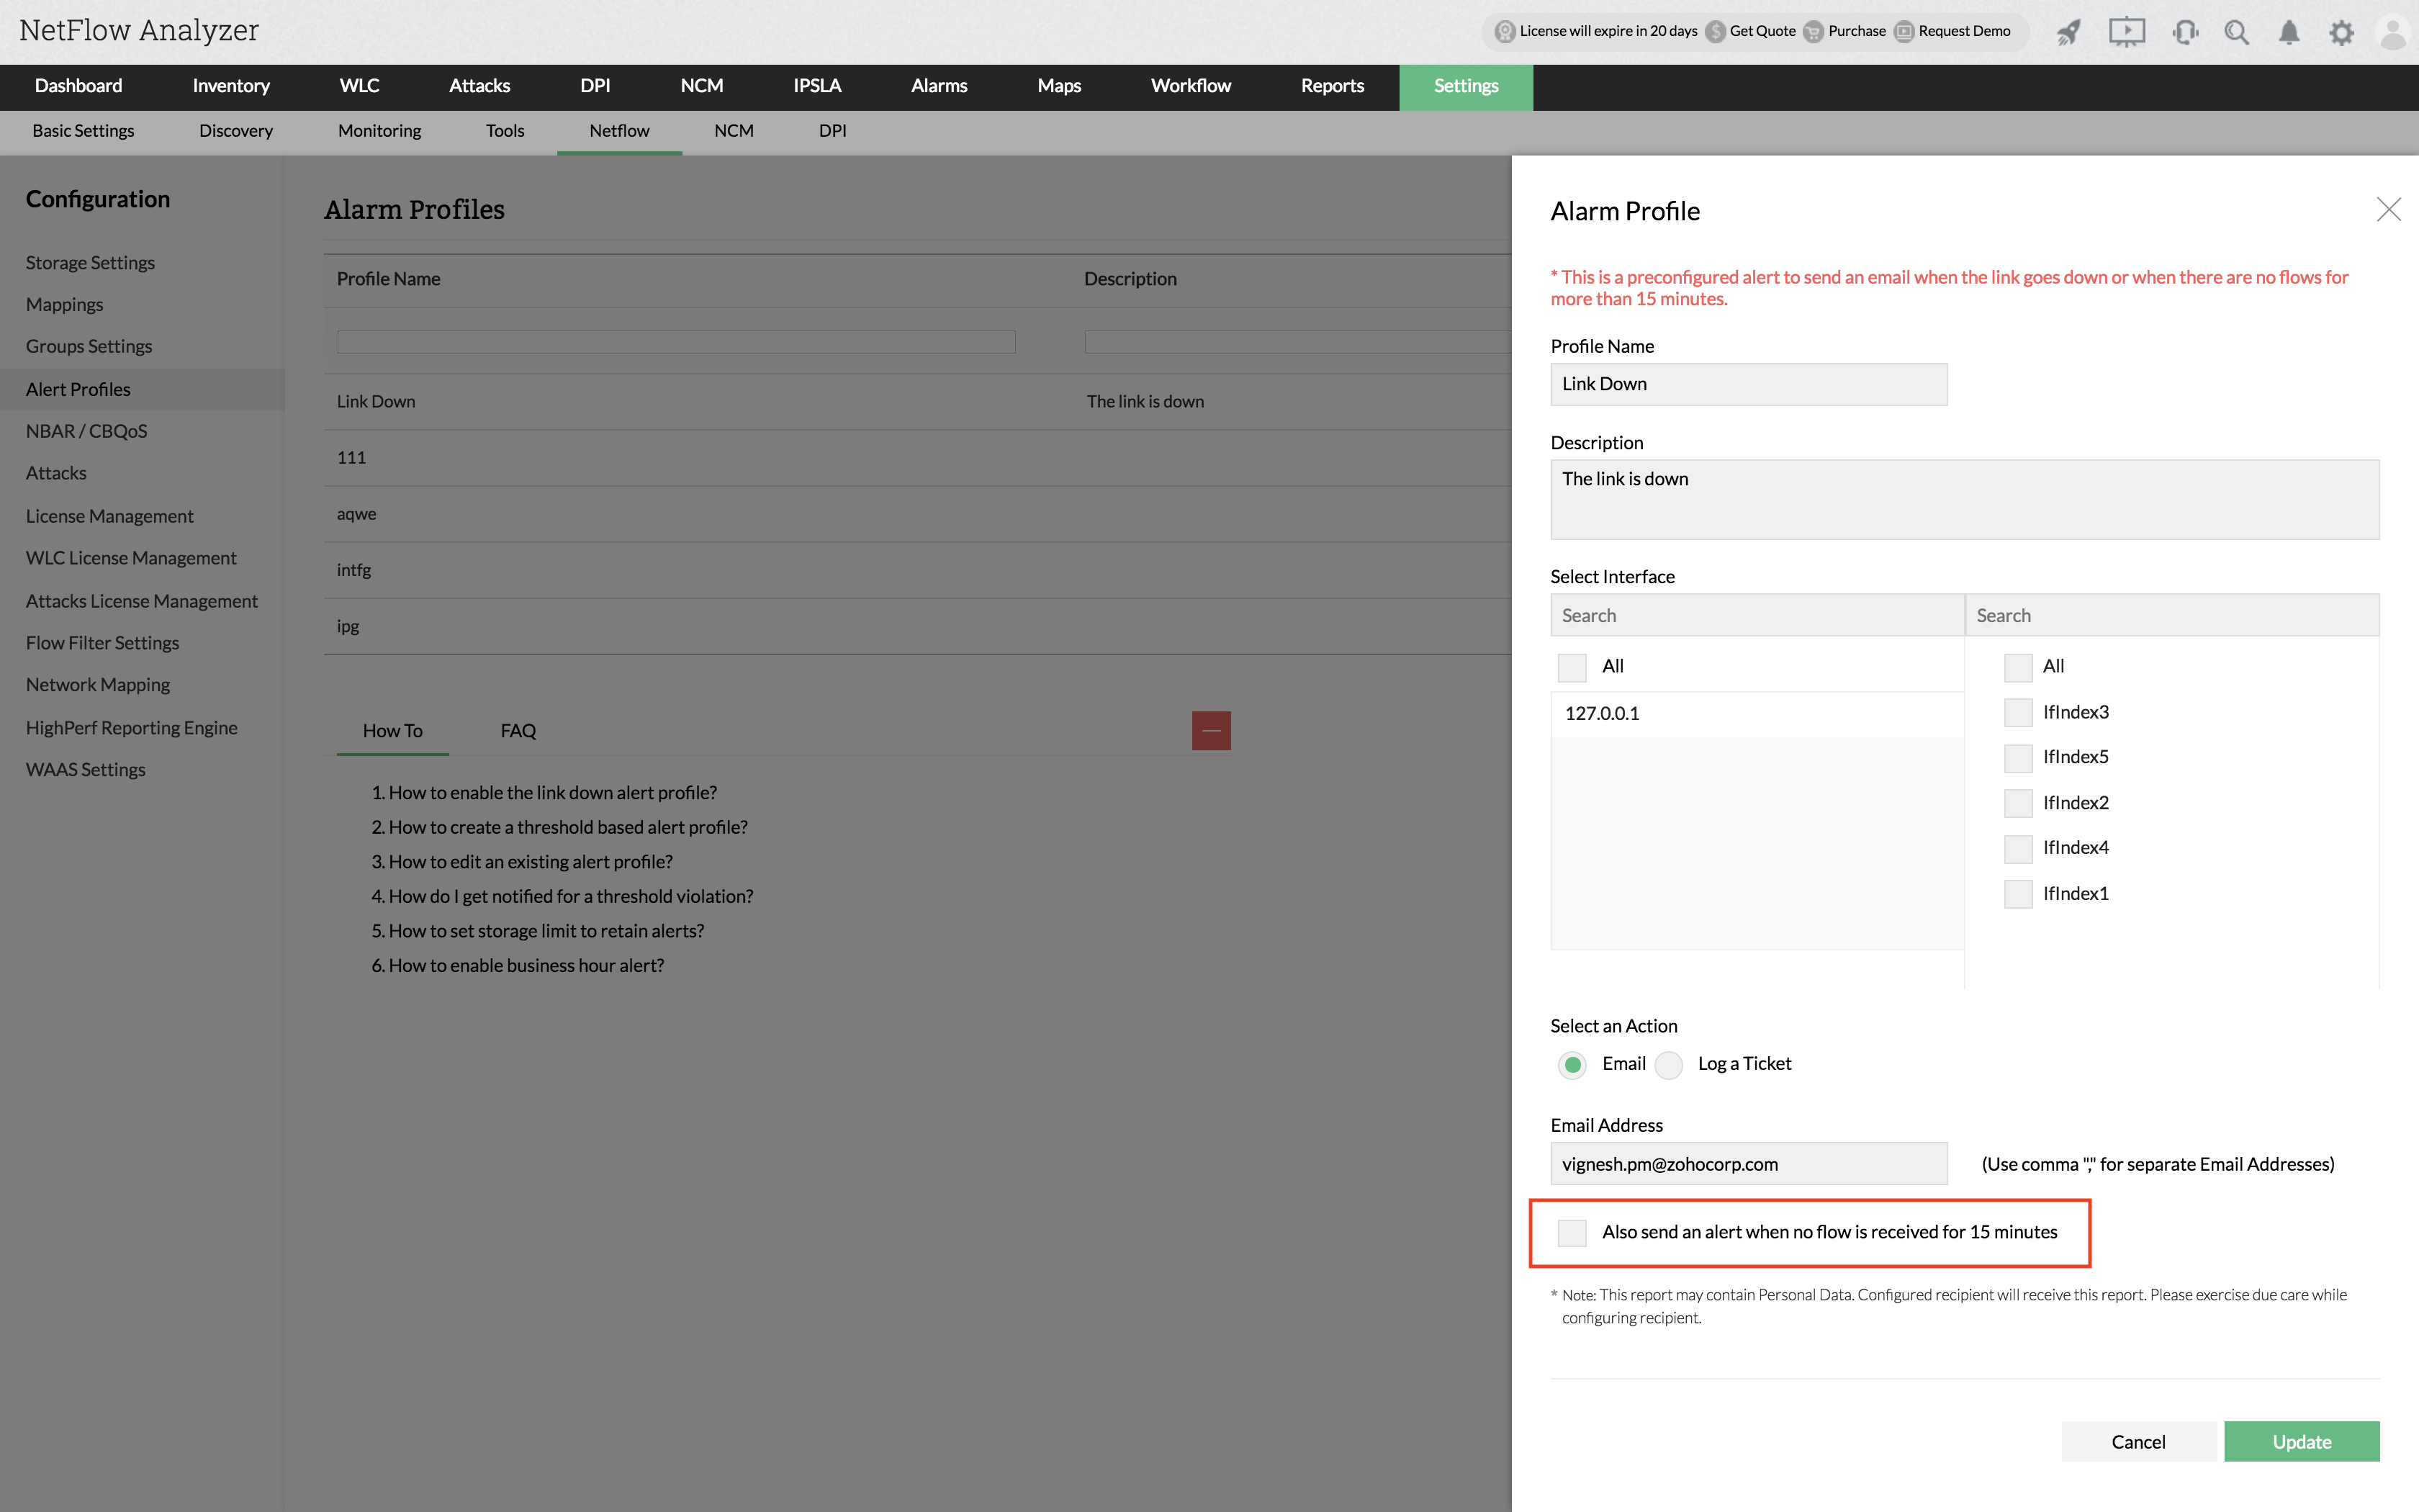The width and height of the screenshot is (2419, 1512).
Task: Switch to the FAQ tab
Action: point(518,731)
